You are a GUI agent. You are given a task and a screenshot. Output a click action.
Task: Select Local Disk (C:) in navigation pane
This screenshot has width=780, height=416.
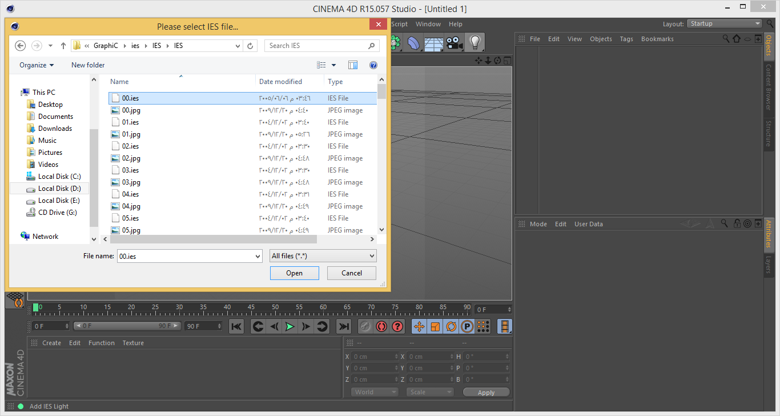(x=54, y=177)
